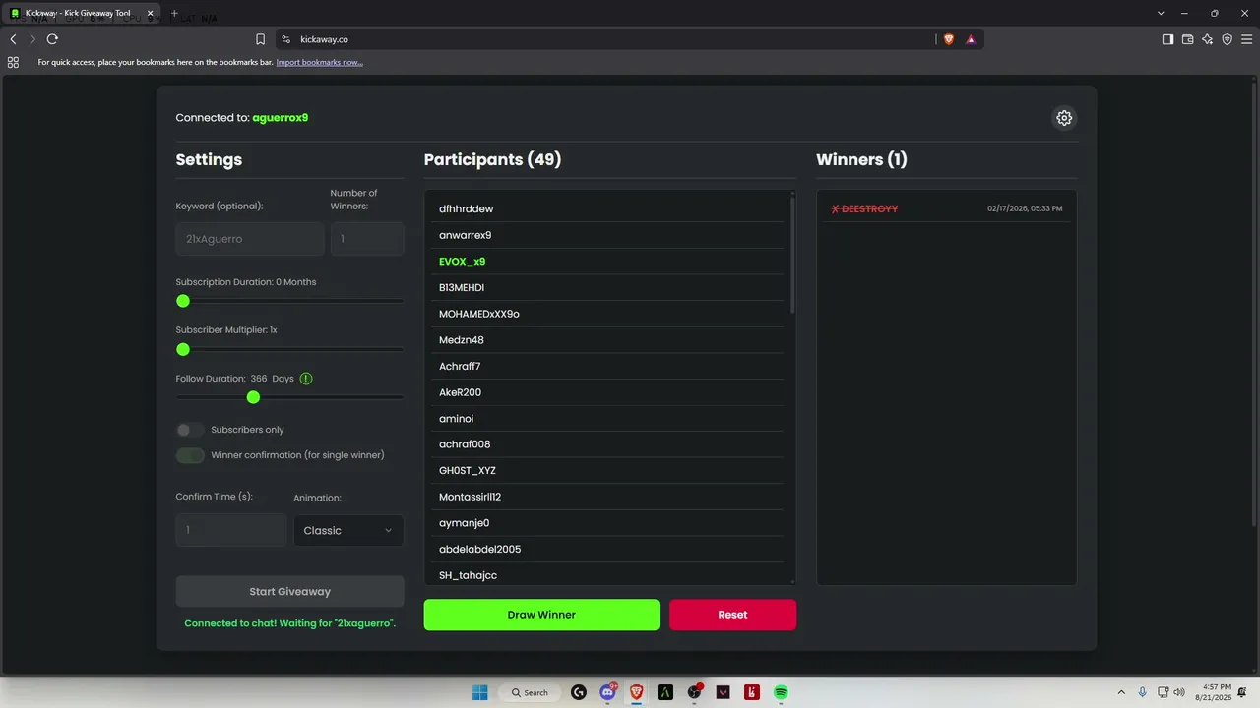Bookmark this page icon
Screen dimensions: 1260x708
(260, 39)
